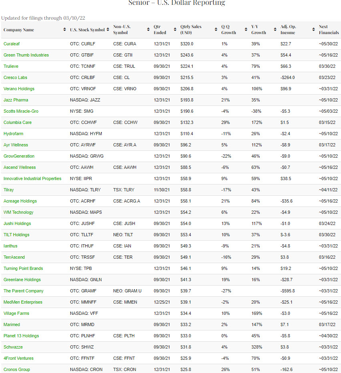The width and height of the screenshot is (341, 373).
Task: Sort using Y/Y Growth arrow icon
Action: coord(275,30)
